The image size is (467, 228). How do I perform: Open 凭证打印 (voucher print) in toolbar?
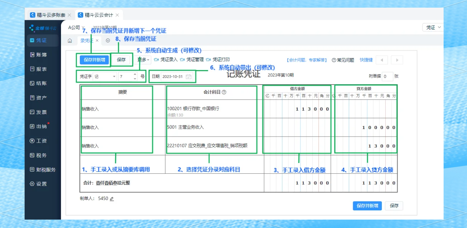coord(221,60)
